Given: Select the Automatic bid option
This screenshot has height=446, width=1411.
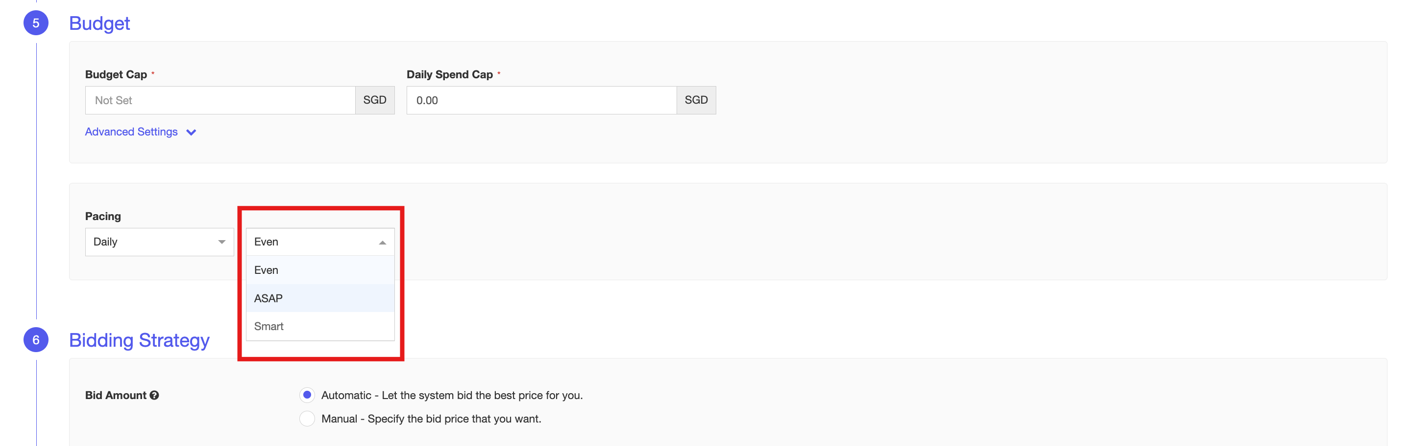Looking at the screenshot, I should pyautogui.click(x=307, y=395).
